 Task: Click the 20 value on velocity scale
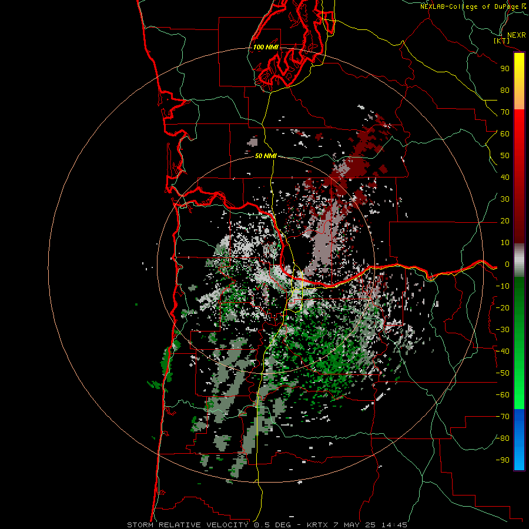click(x=505, y=221)
